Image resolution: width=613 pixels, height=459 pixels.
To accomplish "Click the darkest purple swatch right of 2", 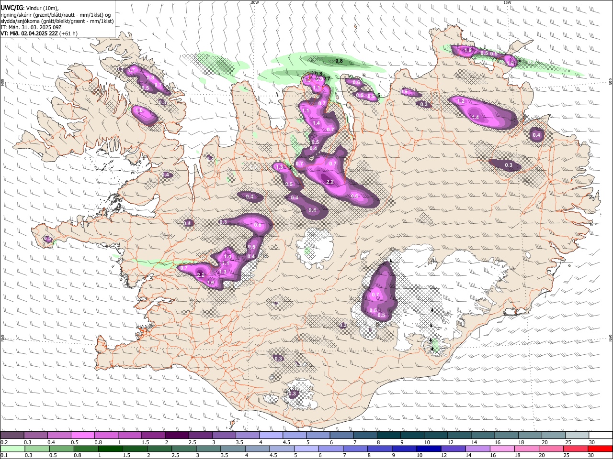I will click(x=176, y=436).
